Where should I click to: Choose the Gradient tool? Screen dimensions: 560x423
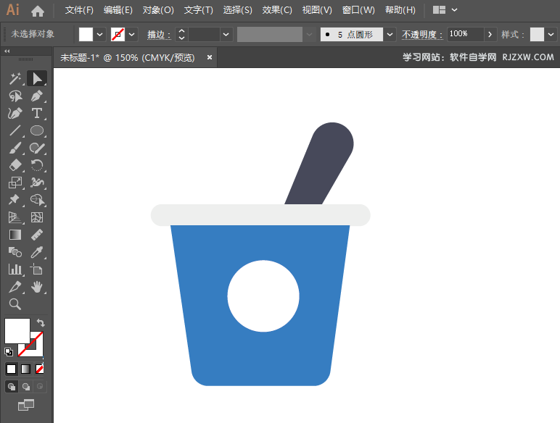pyautogui.click(x=15, y=235)
